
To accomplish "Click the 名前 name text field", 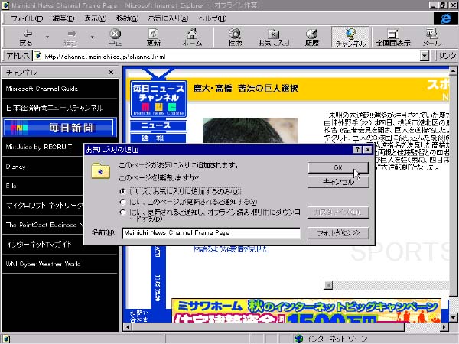I will pos(210,232).
